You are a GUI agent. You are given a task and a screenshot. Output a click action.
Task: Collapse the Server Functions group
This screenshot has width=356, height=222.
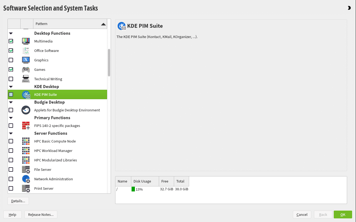click(x=11, y=133)
